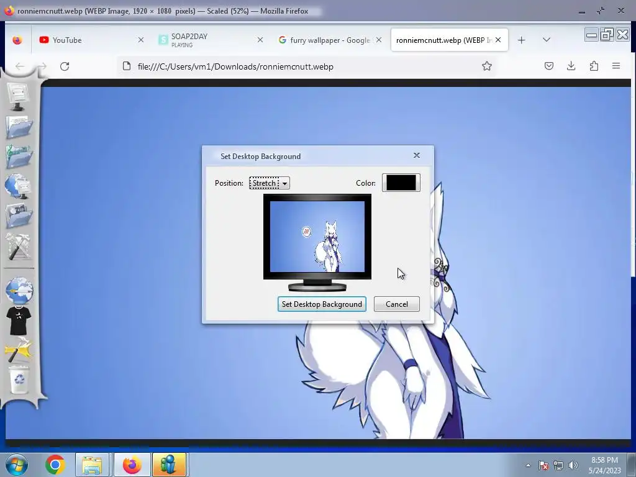Expand the list all tabs chevron
This screenshot has height=477, width=636.
(547, 40)
